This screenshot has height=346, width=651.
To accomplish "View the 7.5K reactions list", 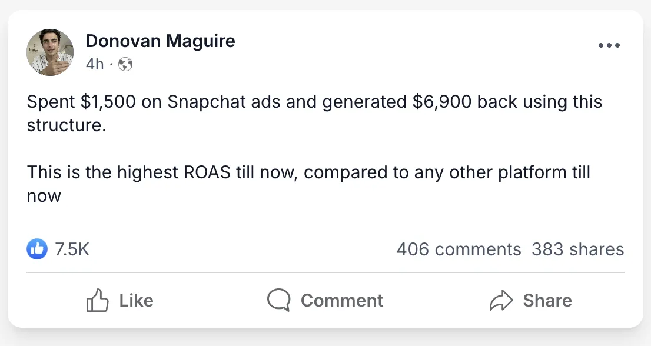I will (72, 249).
